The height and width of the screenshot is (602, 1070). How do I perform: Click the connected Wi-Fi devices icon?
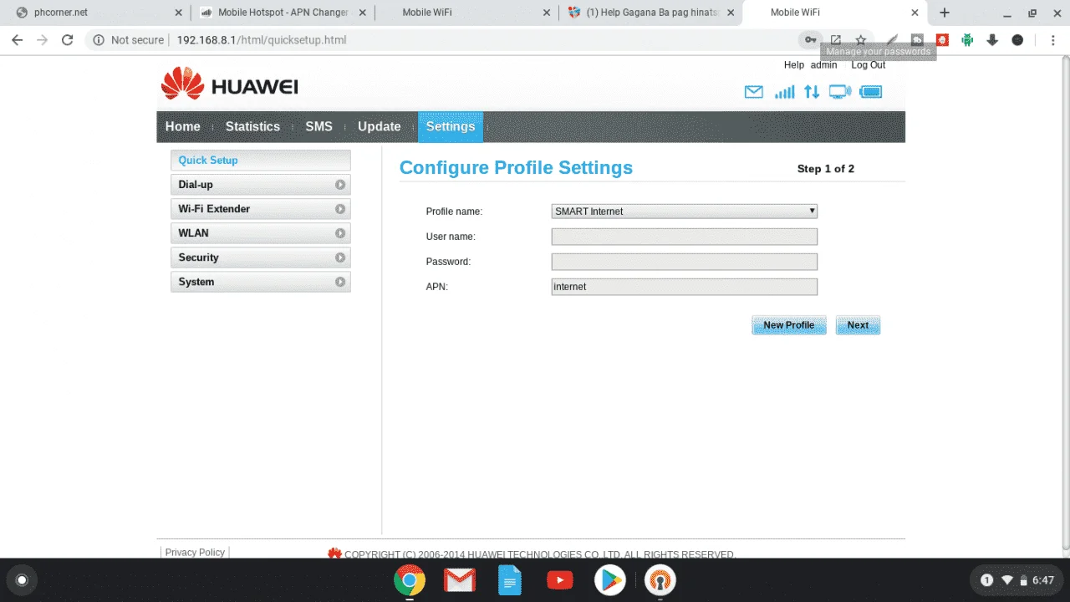[840, 92]
